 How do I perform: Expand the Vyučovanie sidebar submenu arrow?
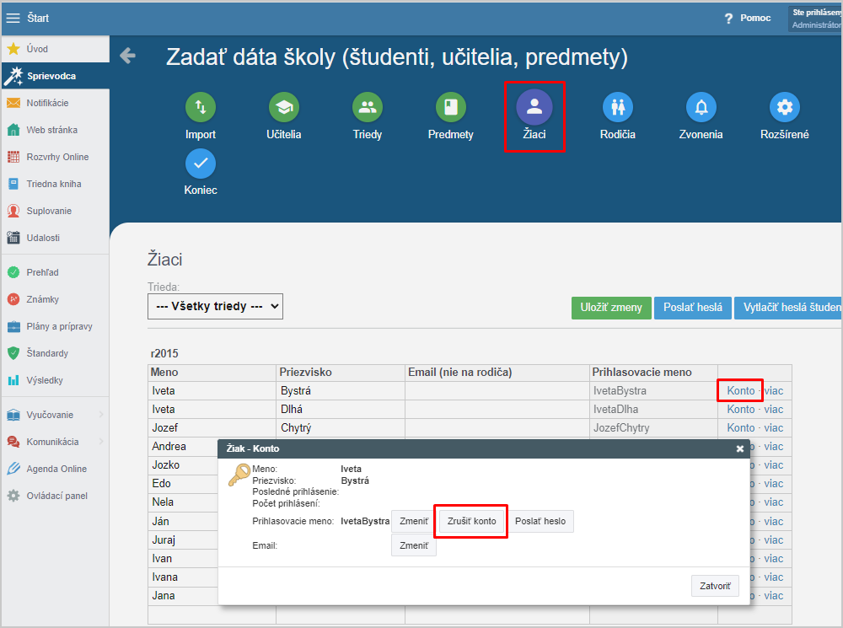[101, 415]
